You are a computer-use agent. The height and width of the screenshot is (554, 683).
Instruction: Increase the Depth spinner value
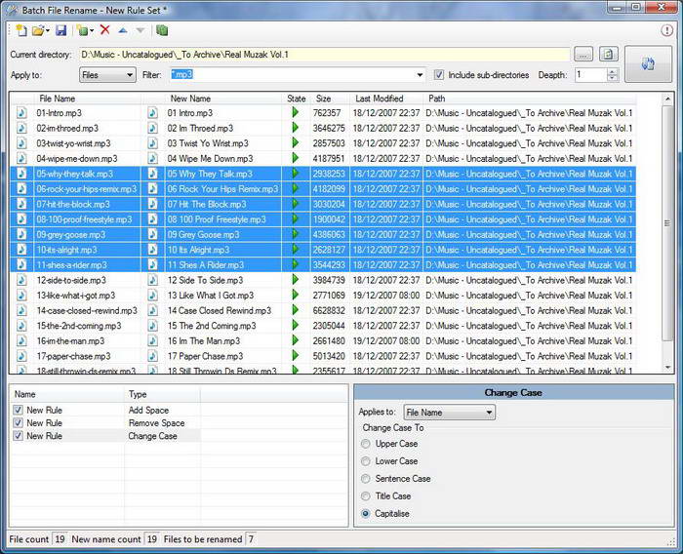[x=612, y=71]
